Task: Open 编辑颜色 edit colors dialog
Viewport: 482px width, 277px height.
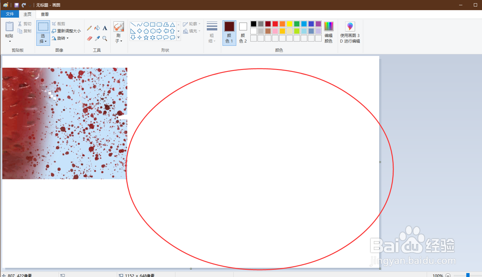Action: click(x=329, y=32)
